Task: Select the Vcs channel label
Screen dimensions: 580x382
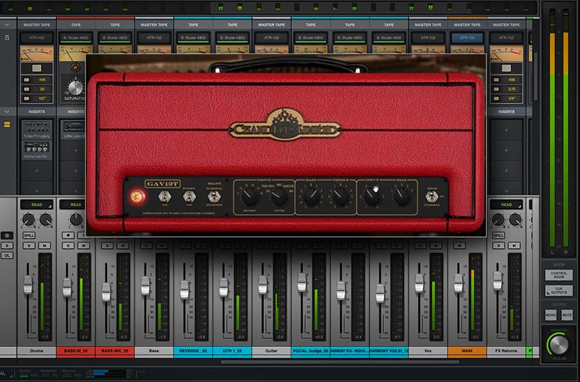Action: 428,351
